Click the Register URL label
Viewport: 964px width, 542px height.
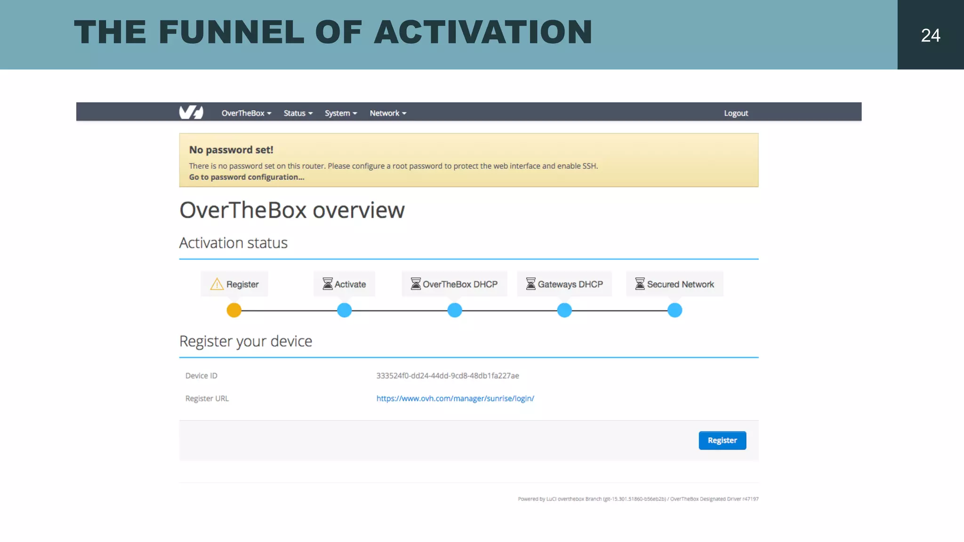tap(207, 399)
